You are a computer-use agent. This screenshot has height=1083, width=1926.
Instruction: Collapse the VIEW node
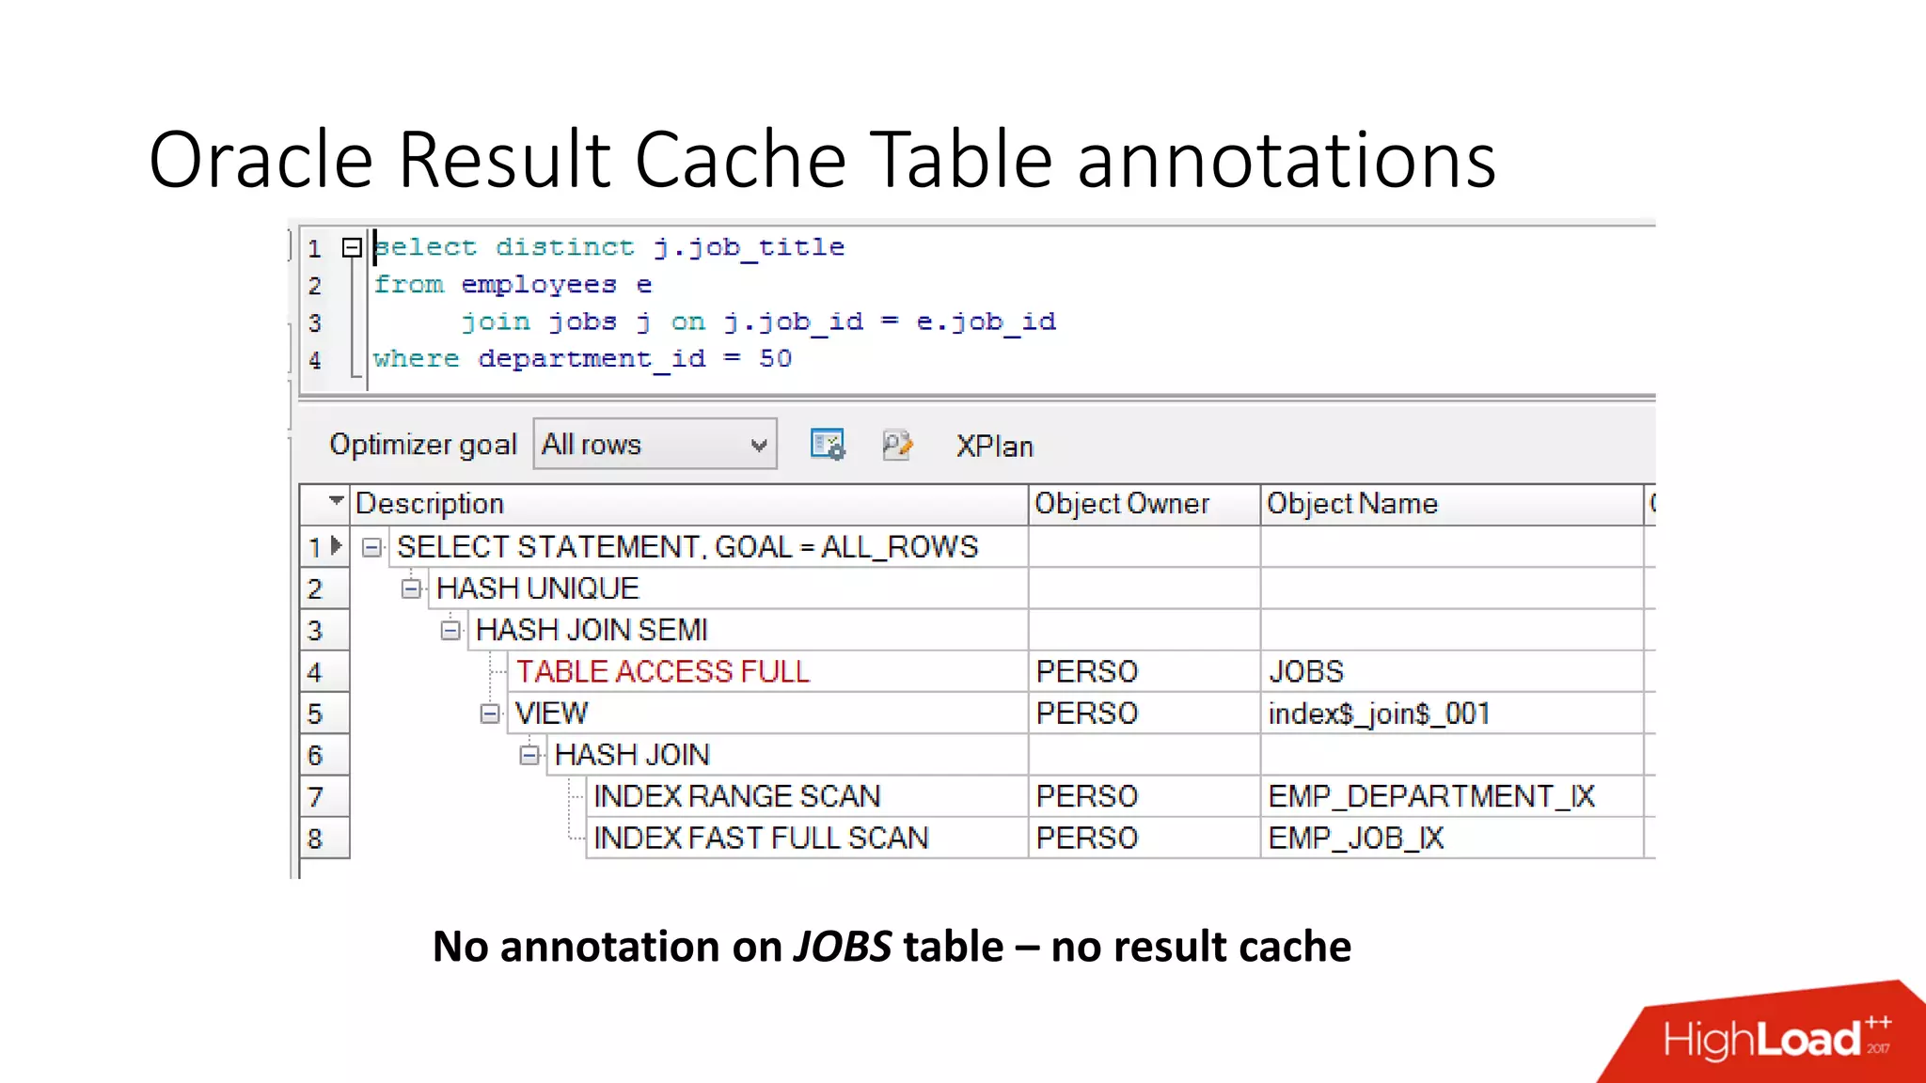click(x=490, y=714)
